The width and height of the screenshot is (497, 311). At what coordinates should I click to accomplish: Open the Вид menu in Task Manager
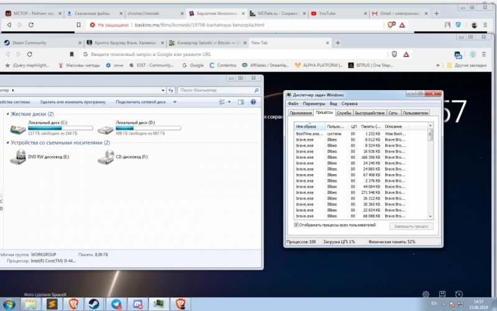point(333,103)
